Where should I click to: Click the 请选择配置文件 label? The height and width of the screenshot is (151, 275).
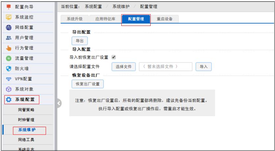click(85, 67)
